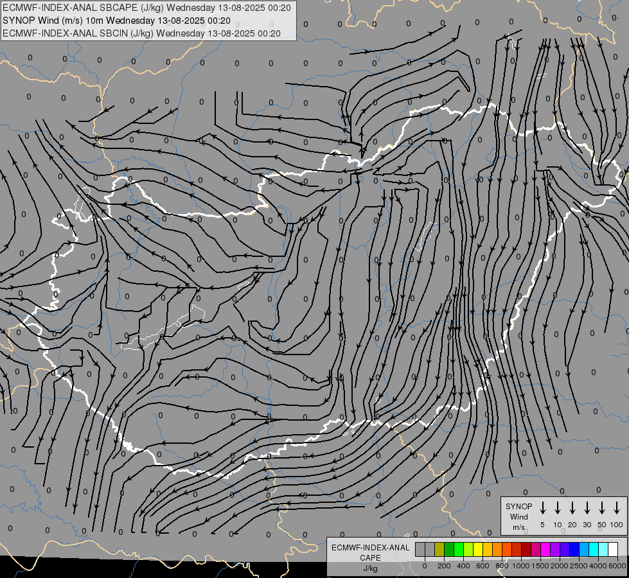Click the '4000' tick on the CAPE scale
This screenshot has width=629, height=578.
pos(598,566)
